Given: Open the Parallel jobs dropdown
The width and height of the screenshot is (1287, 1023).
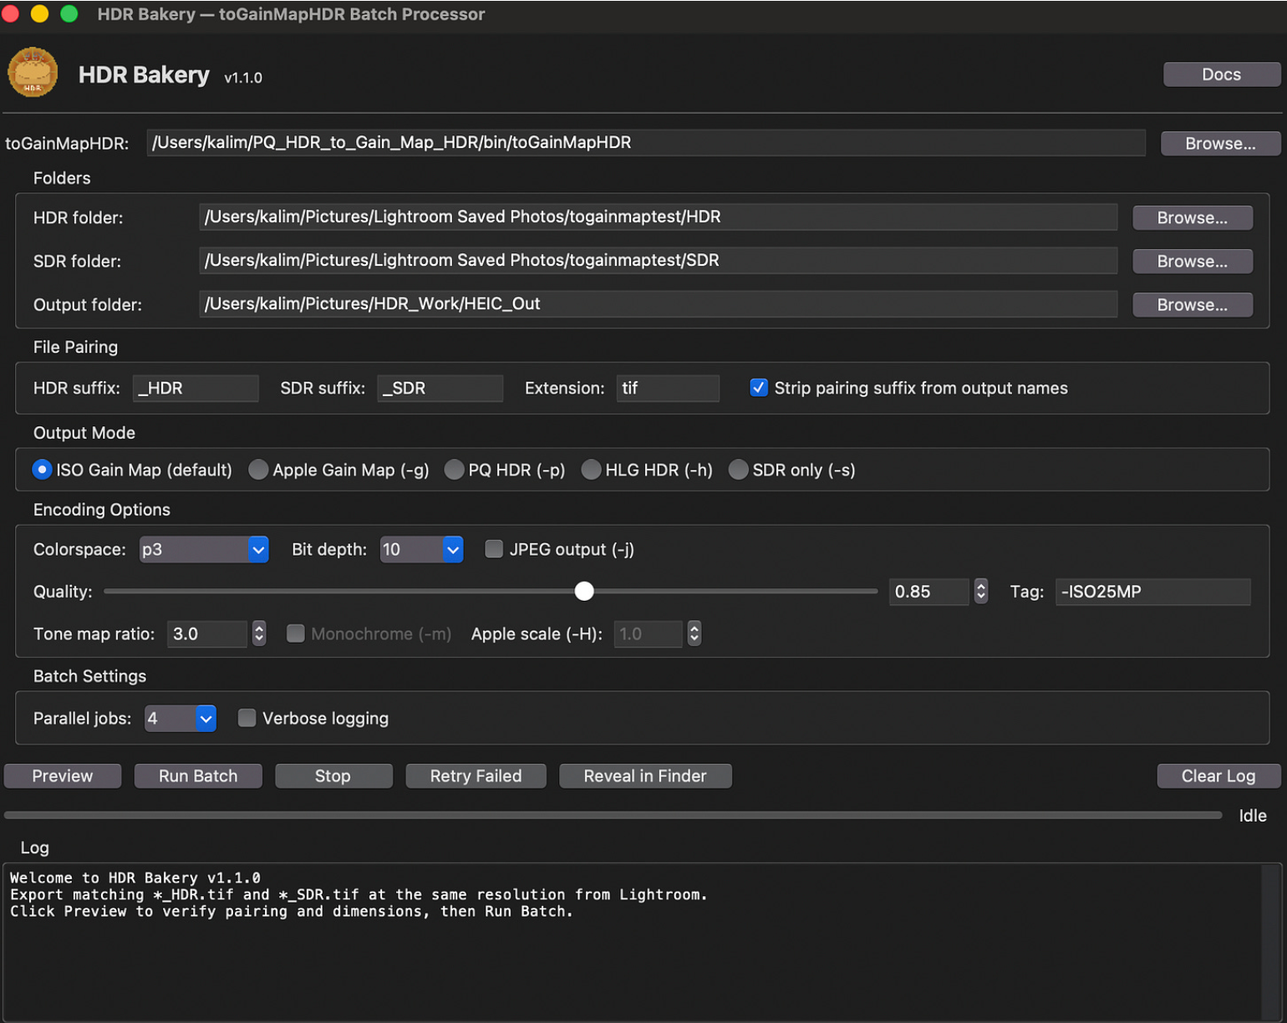Looking at the screenshot, I should 181,719.
